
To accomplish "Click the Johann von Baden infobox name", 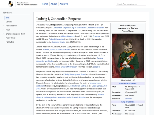I will click(128, 28).
